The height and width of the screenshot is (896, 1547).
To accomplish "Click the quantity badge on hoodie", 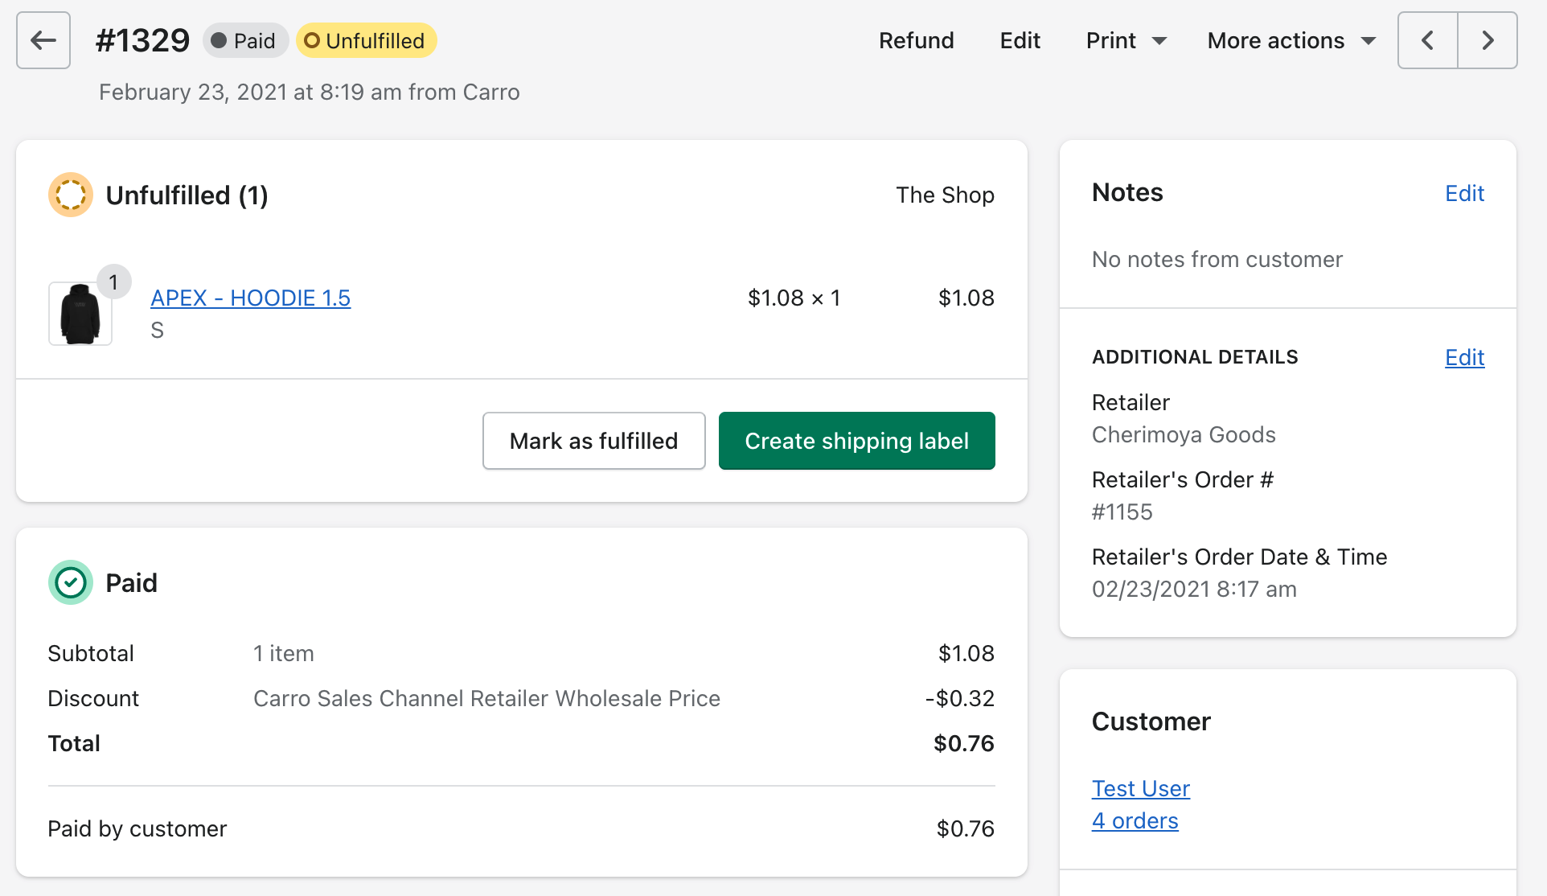I will coord(113,282).
